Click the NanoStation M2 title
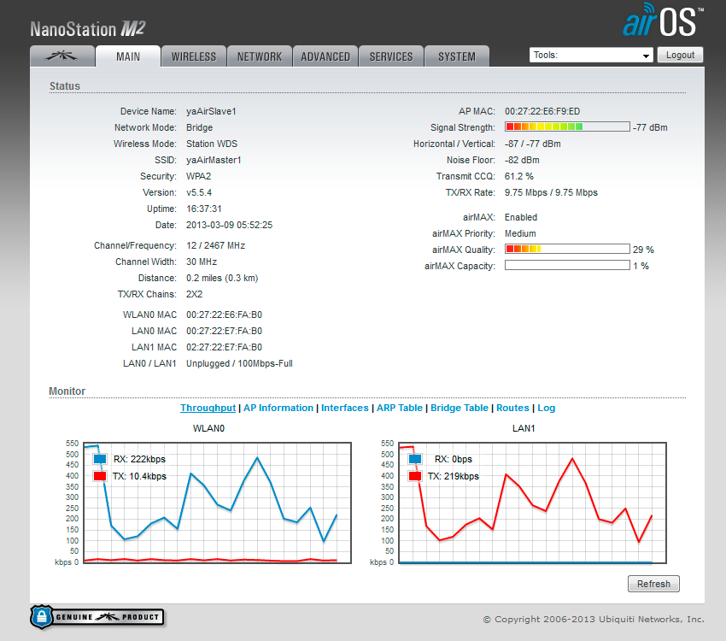Viewport: 726px width, 641px height. tap(88, 29)
